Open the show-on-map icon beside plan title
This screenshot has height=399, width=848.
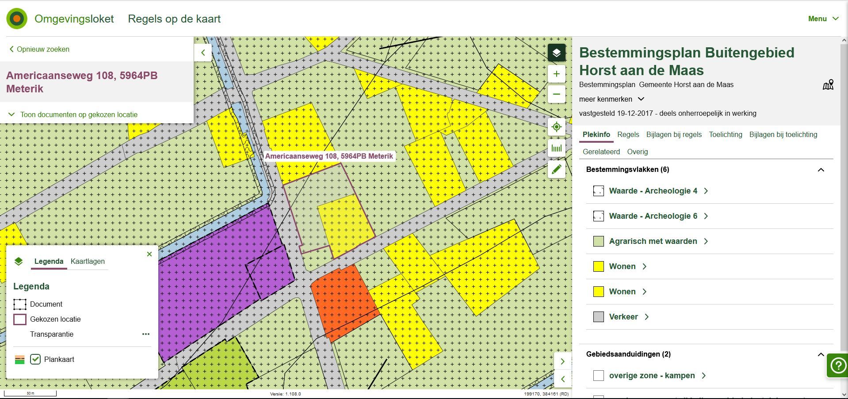[x=828, y=85]
